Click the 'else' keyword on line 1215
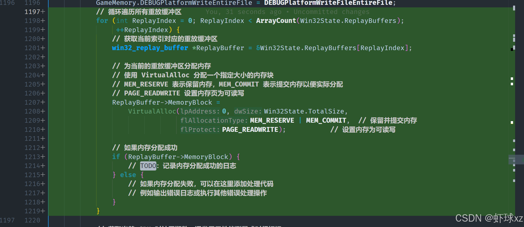 [128, 175]
